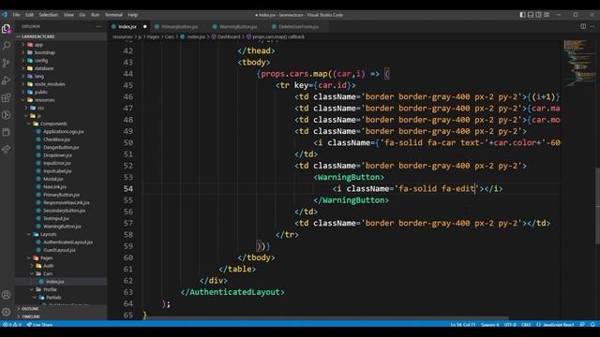Screen dimensions: 600x337
Task: Open Checkbox.jsx in explorer
Action: (56, 139)
